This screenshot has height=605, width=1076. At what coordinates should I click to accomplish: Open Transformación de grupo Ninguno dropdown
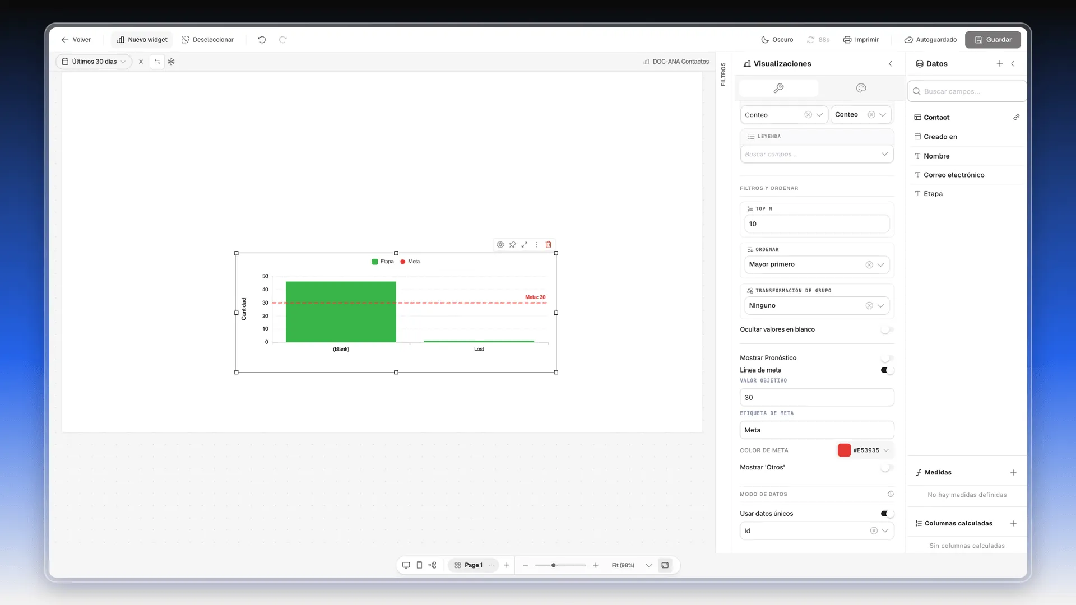point(817,306)
